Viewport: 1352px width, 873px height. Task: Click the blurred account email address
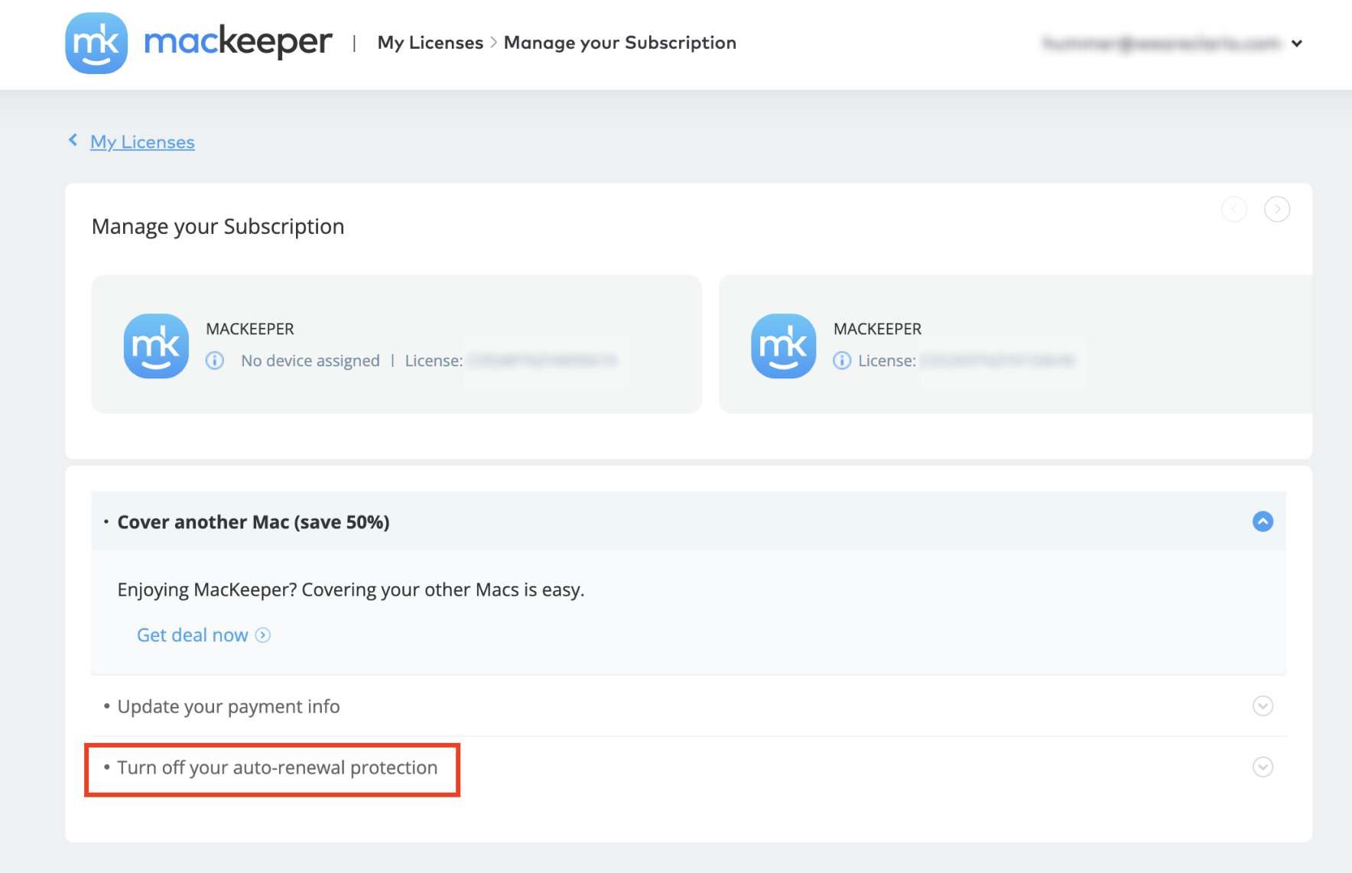point(1161,44)
